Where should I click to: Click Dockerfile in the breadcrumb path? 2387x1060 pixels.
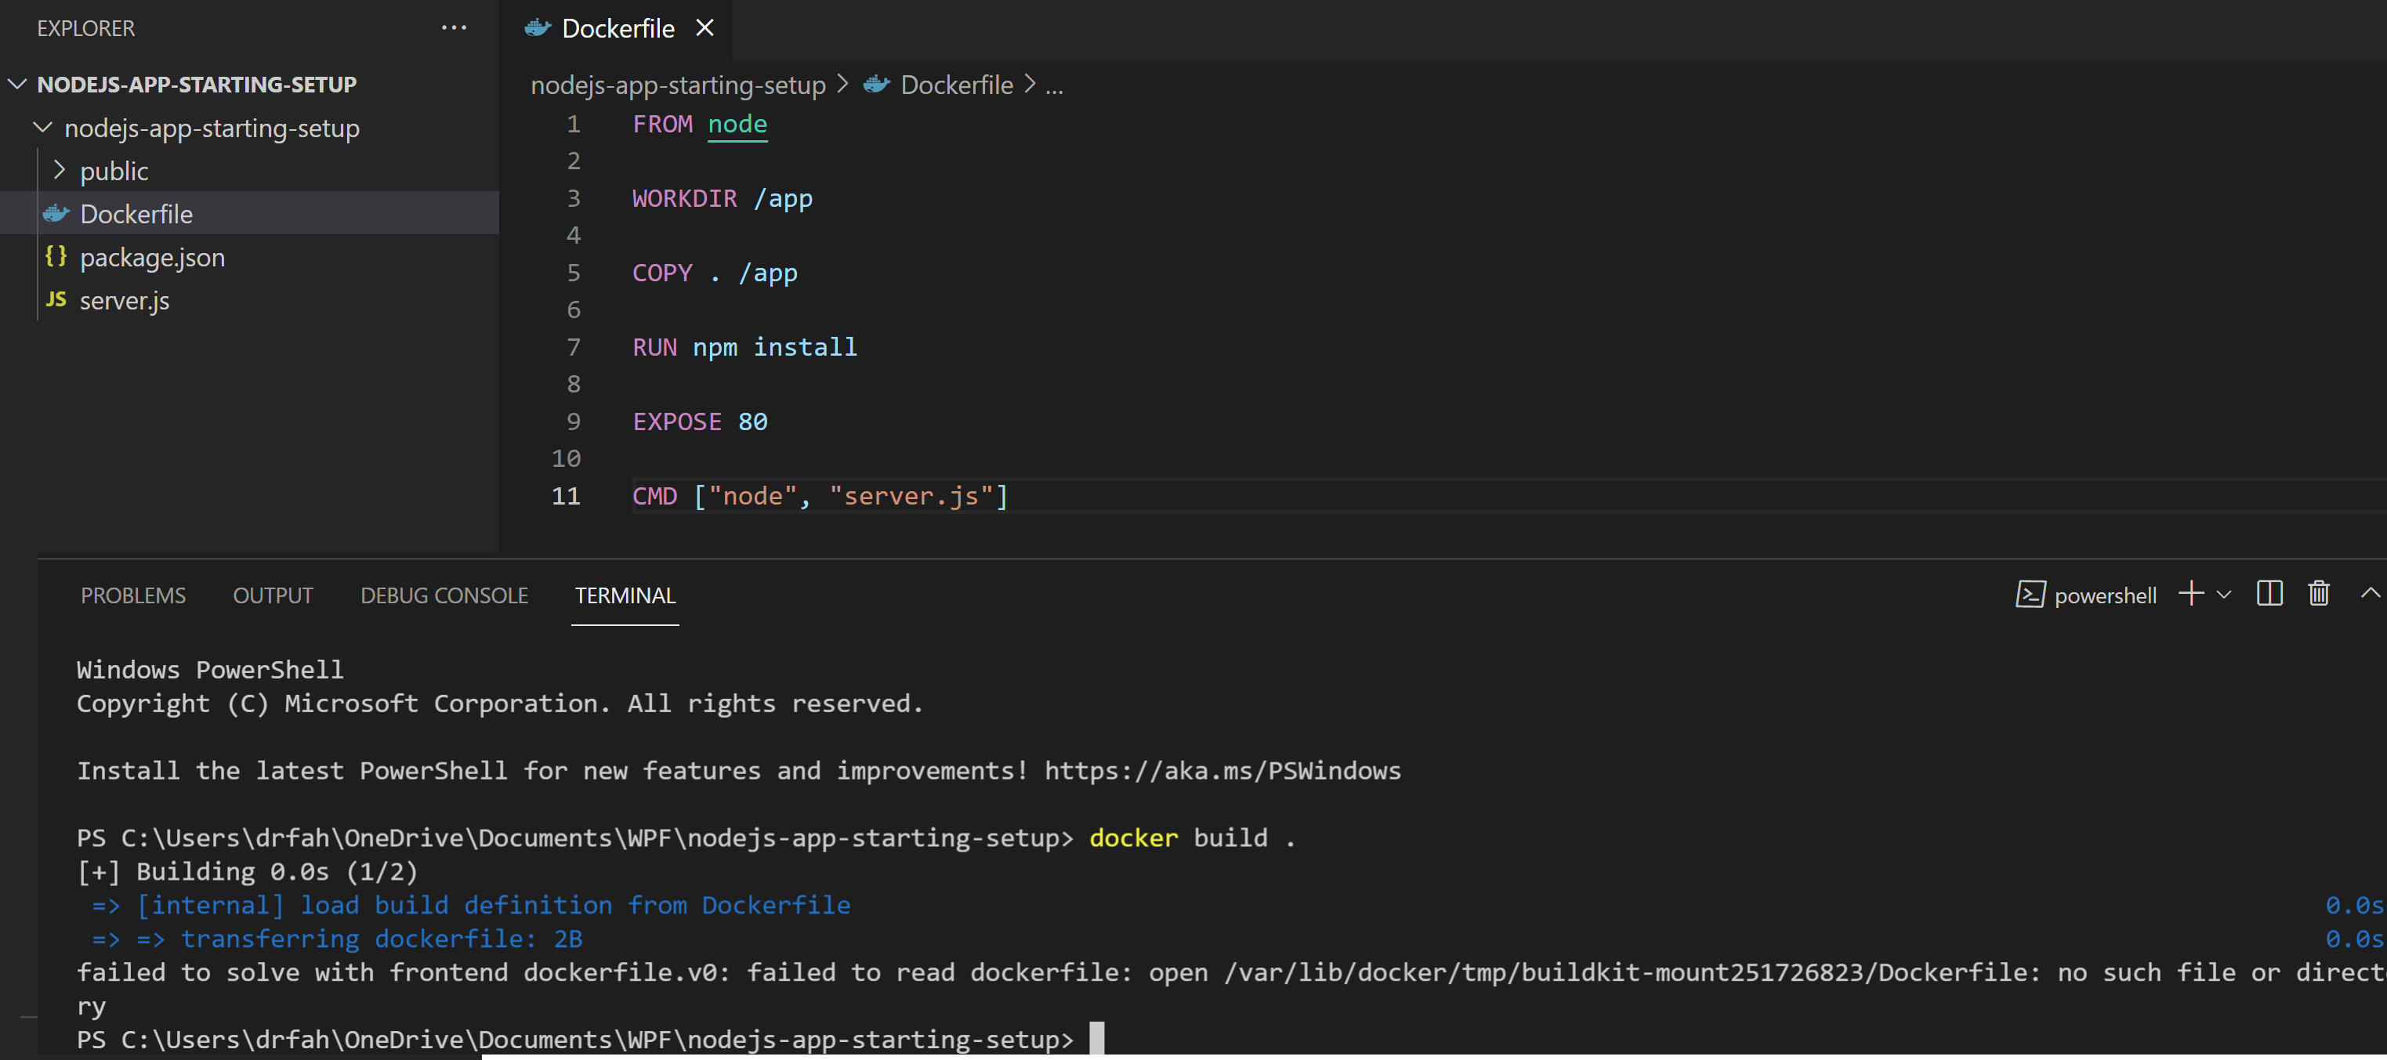click(x=956, y=85)
